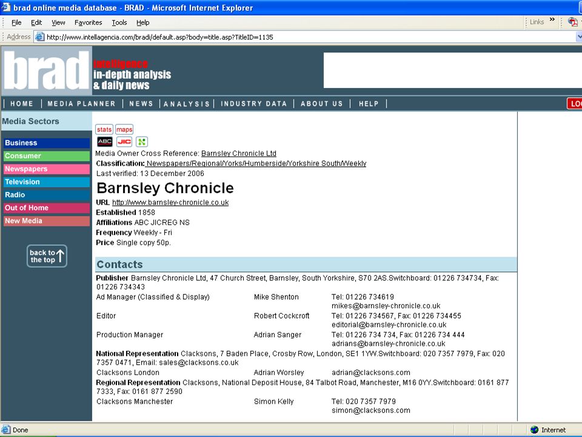Click the adrians@barnsley-chronicle.co.uk email
The image size is (582, 437).
tap(388, 344)
